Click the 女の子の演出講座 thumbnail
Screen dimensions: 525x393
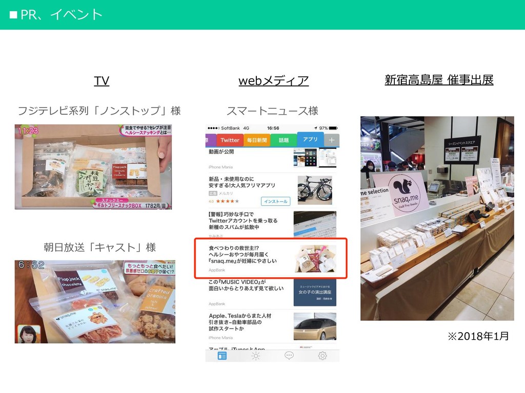(315, 292)
